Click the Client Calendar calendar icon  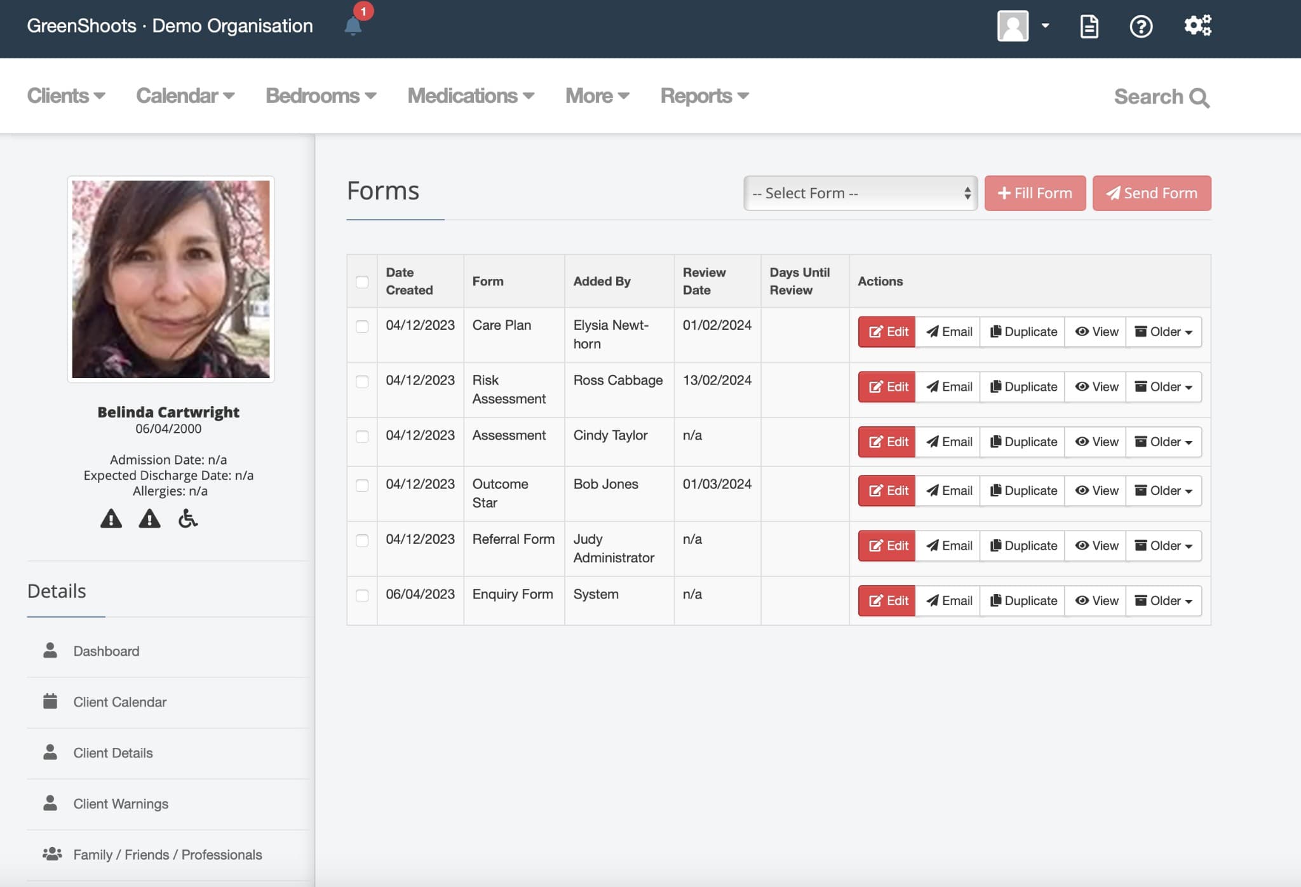coord(50,701)
